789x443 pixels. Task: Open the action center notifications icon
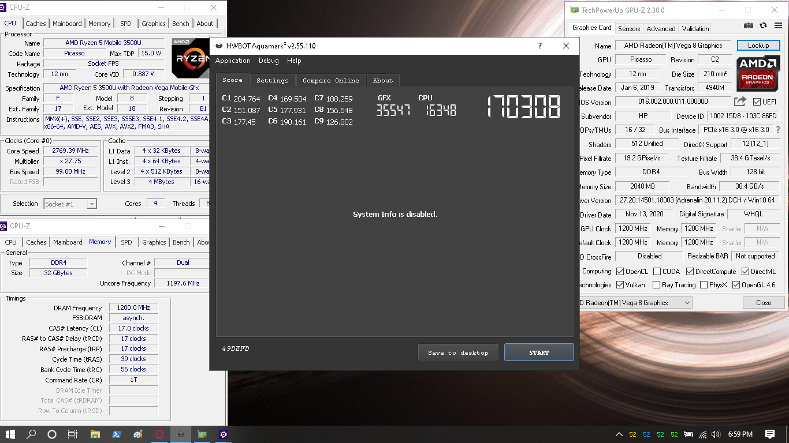point(770,434)
